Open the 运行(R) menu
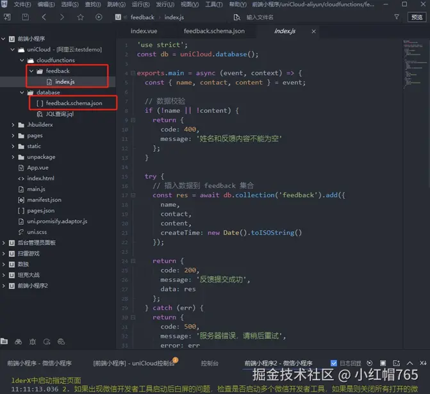The image size is (430, 394). coord(141,4)
